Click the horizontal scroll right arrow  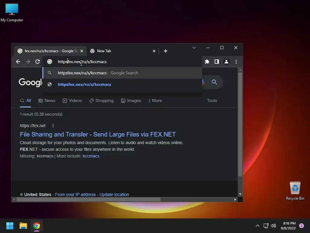[x=235, y=200]
